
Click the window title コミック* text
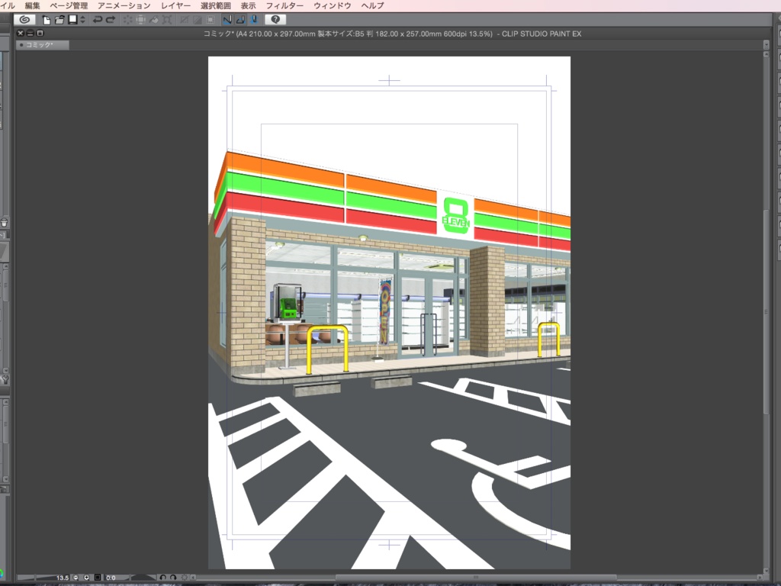click(x=219, y=34)
